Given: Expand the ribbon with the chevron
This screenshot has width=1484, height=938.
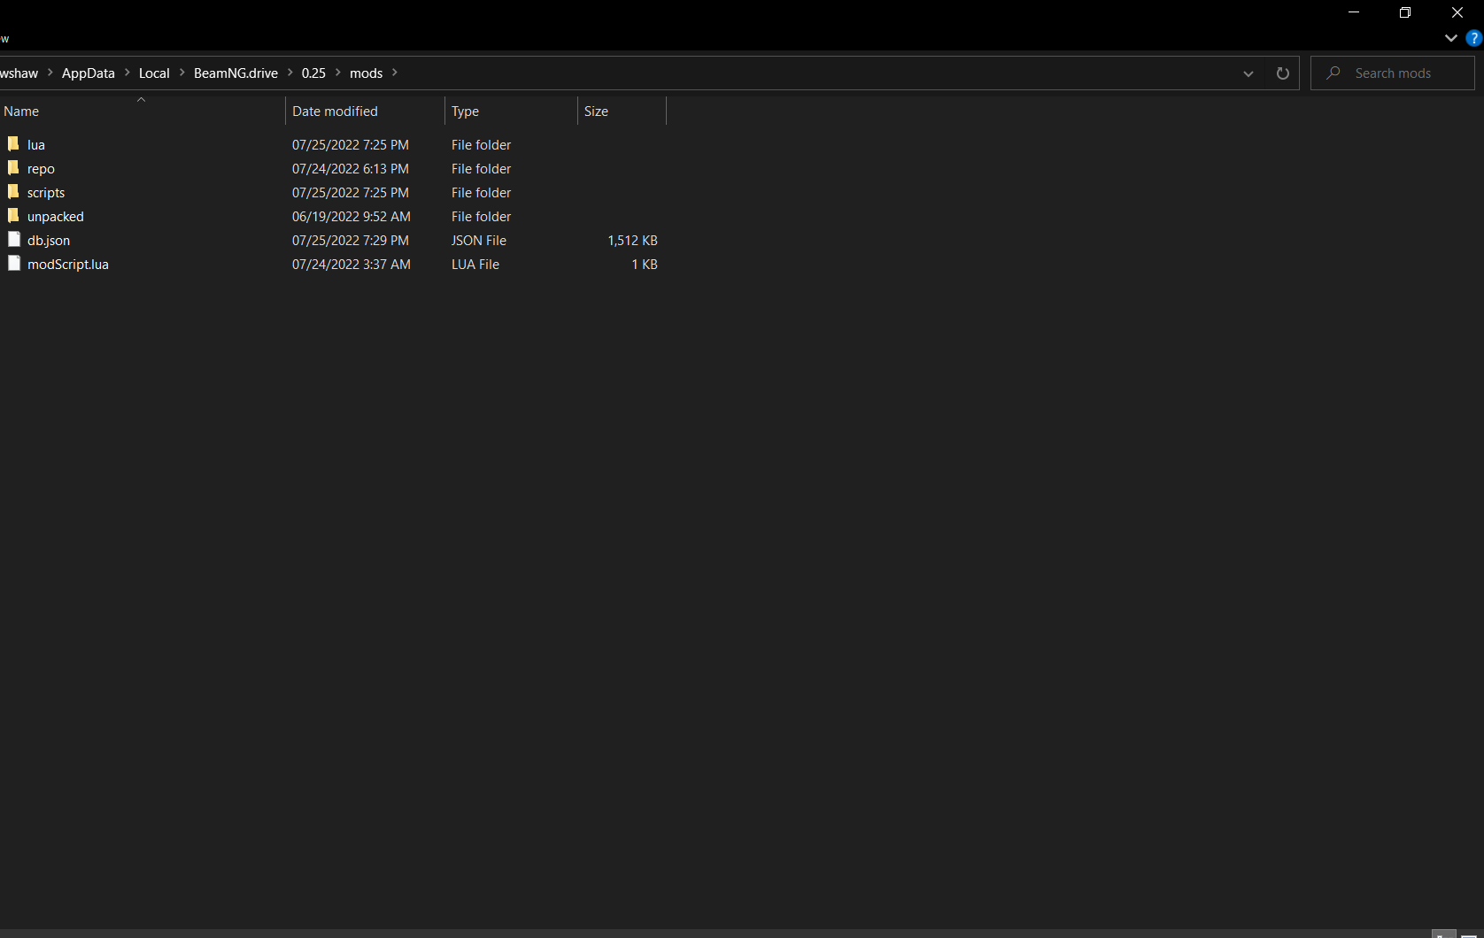Looking at the screenshot, I should 1450,38.
